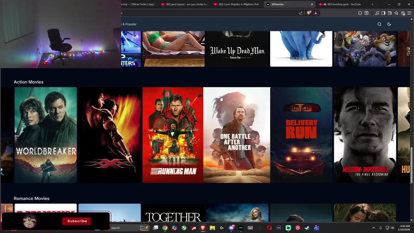414x233 pixels.
Task: Open a new browser tab
Action: (x=372, y=4)
